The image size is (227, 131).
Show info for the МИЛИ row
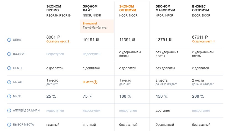pyautogui.click(x=9, y=96)
